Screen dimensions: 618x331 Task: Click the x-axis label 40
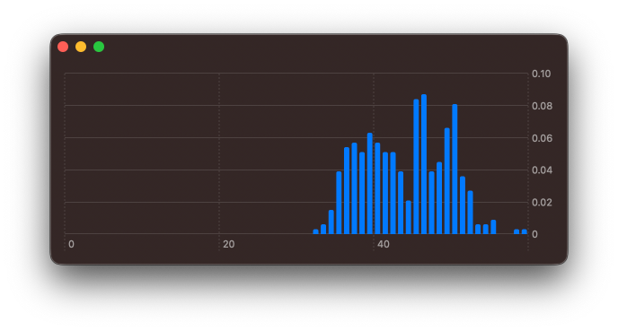tap(383, 244)
